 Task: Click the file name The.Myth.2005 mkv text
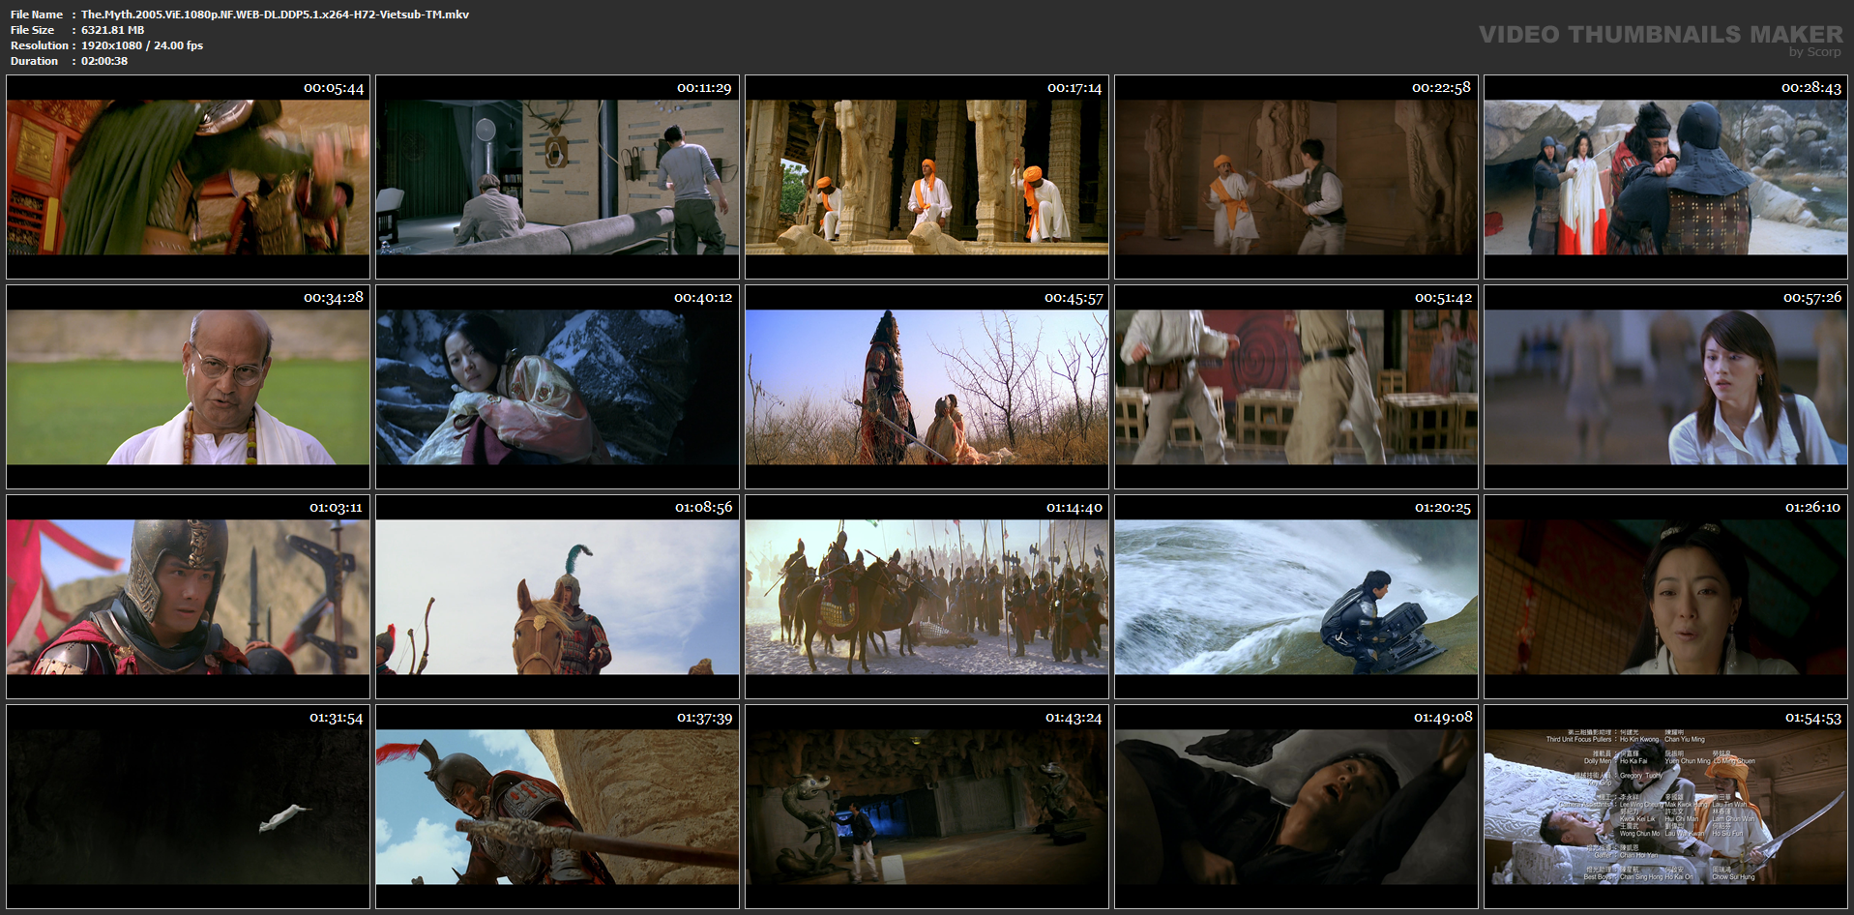tap(275, 15)
